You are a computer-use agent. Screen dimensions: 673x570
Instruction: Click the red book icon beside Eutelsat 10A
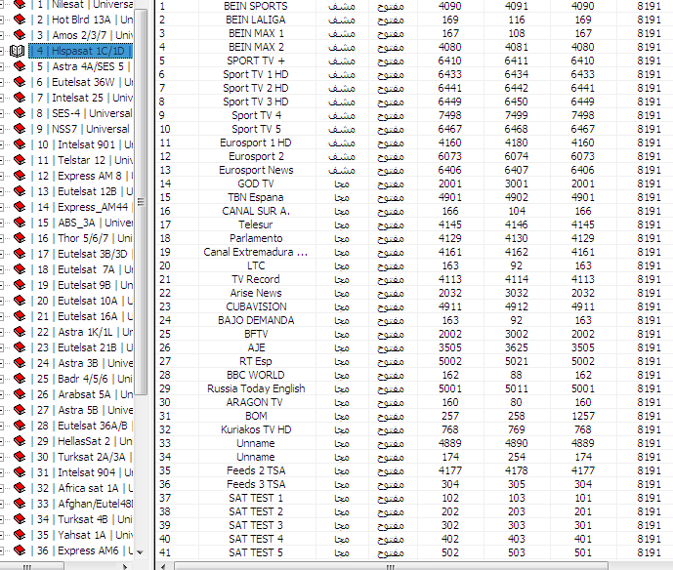click(20, 301)
